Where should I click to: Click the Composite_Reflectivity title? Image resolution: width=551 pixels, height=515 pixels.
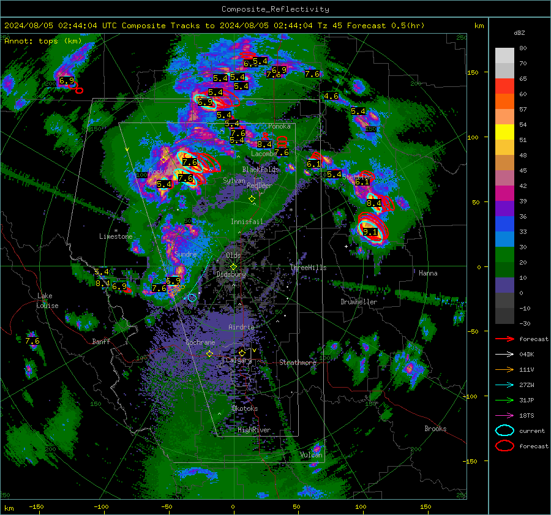[275, 9]
